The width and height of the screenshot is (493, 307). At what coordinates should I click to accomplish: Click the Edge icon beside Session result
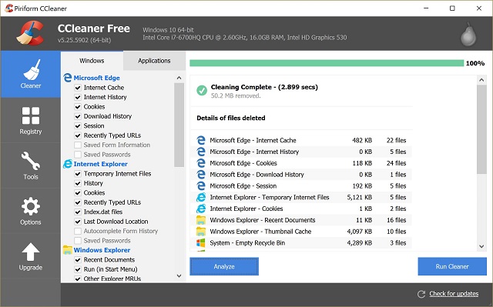click(x=201, y=186)
